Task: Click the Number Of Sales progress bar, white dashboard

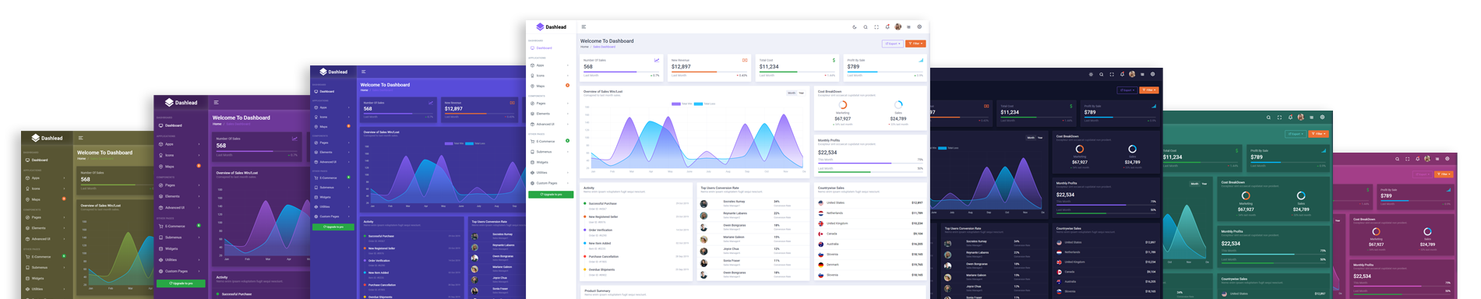Action: pos(621,72)
